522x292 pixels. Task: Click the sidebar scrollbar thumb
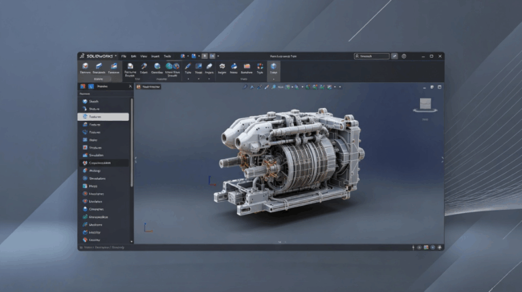coord(132,143)
